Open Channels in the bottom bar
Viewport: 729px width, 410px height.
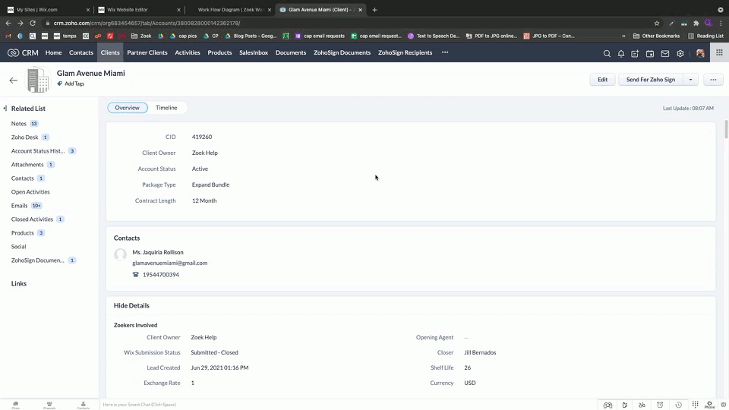pos(49,405)
